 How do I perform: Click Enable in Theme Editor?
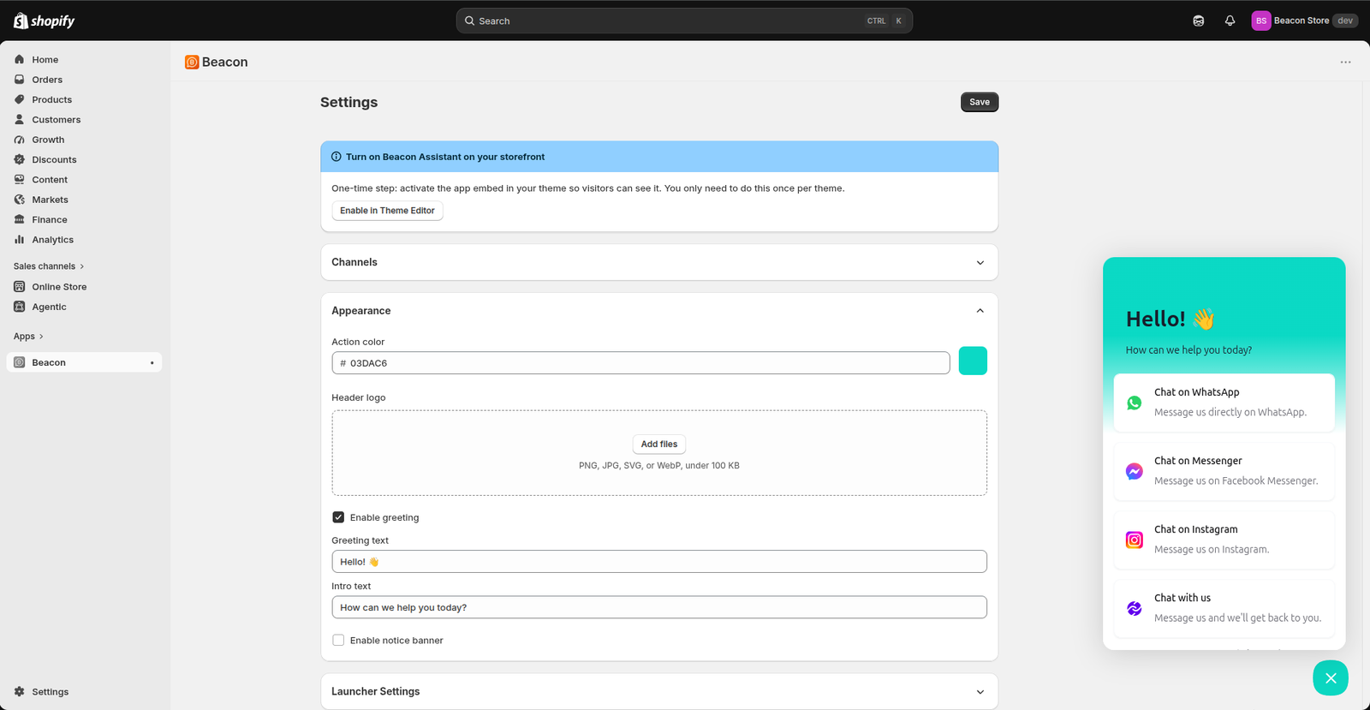tap(387, 211)
